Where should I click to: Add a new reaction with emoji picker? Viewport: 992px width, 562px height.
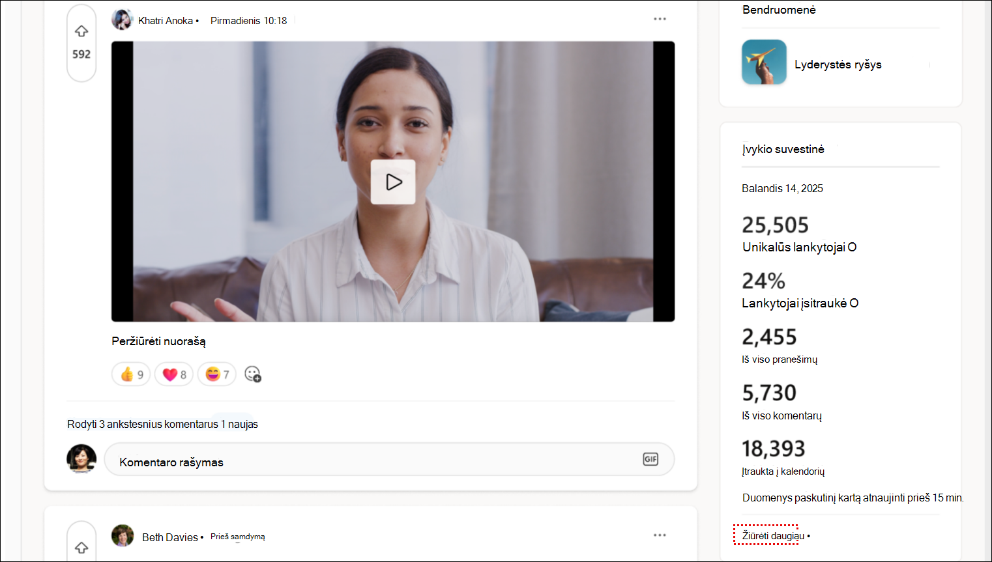coord(253,374)
